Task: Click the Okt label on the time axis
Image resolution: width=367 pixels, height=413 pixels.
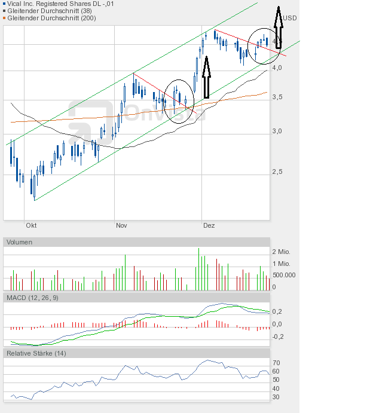Action: pyautogui.click(x=31, y=225)
